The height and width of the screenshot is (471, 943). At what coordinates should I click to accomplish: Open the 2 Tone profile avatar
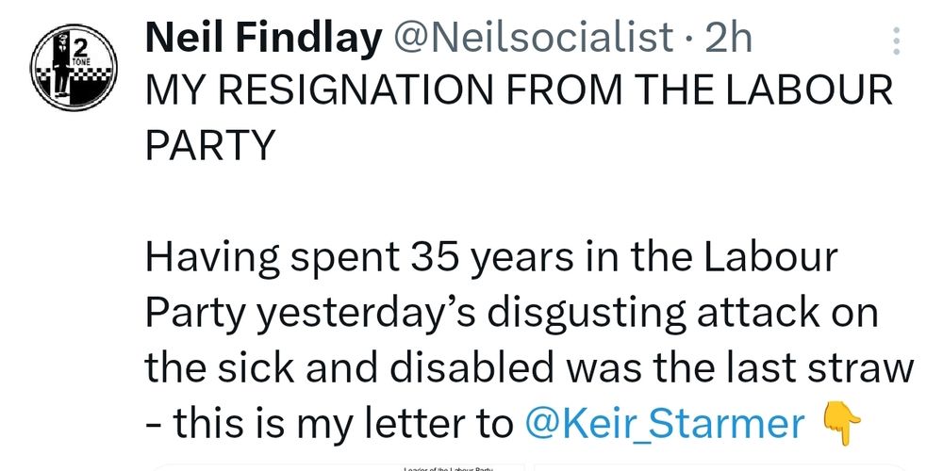point(74,67)
